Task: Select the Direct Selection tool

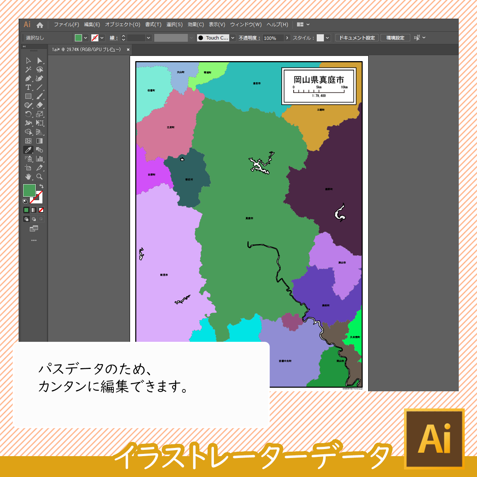Action: click(40, 60)
